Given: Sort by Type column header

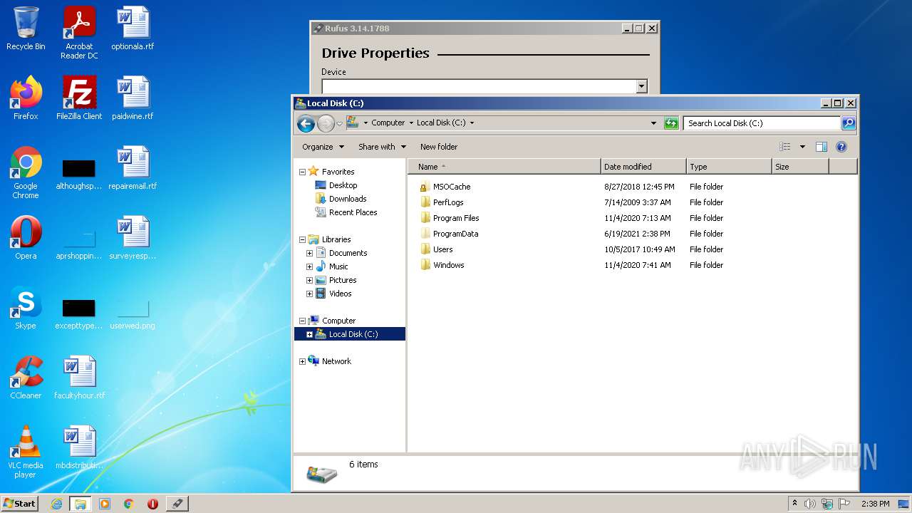Looking at the screenshot, I should pos(729,167).
